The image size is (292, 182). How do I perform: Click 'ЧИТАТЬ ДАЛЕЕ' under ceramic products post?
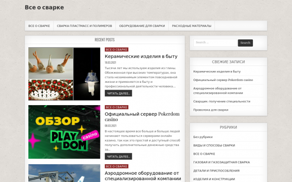[x=118, y=93]
